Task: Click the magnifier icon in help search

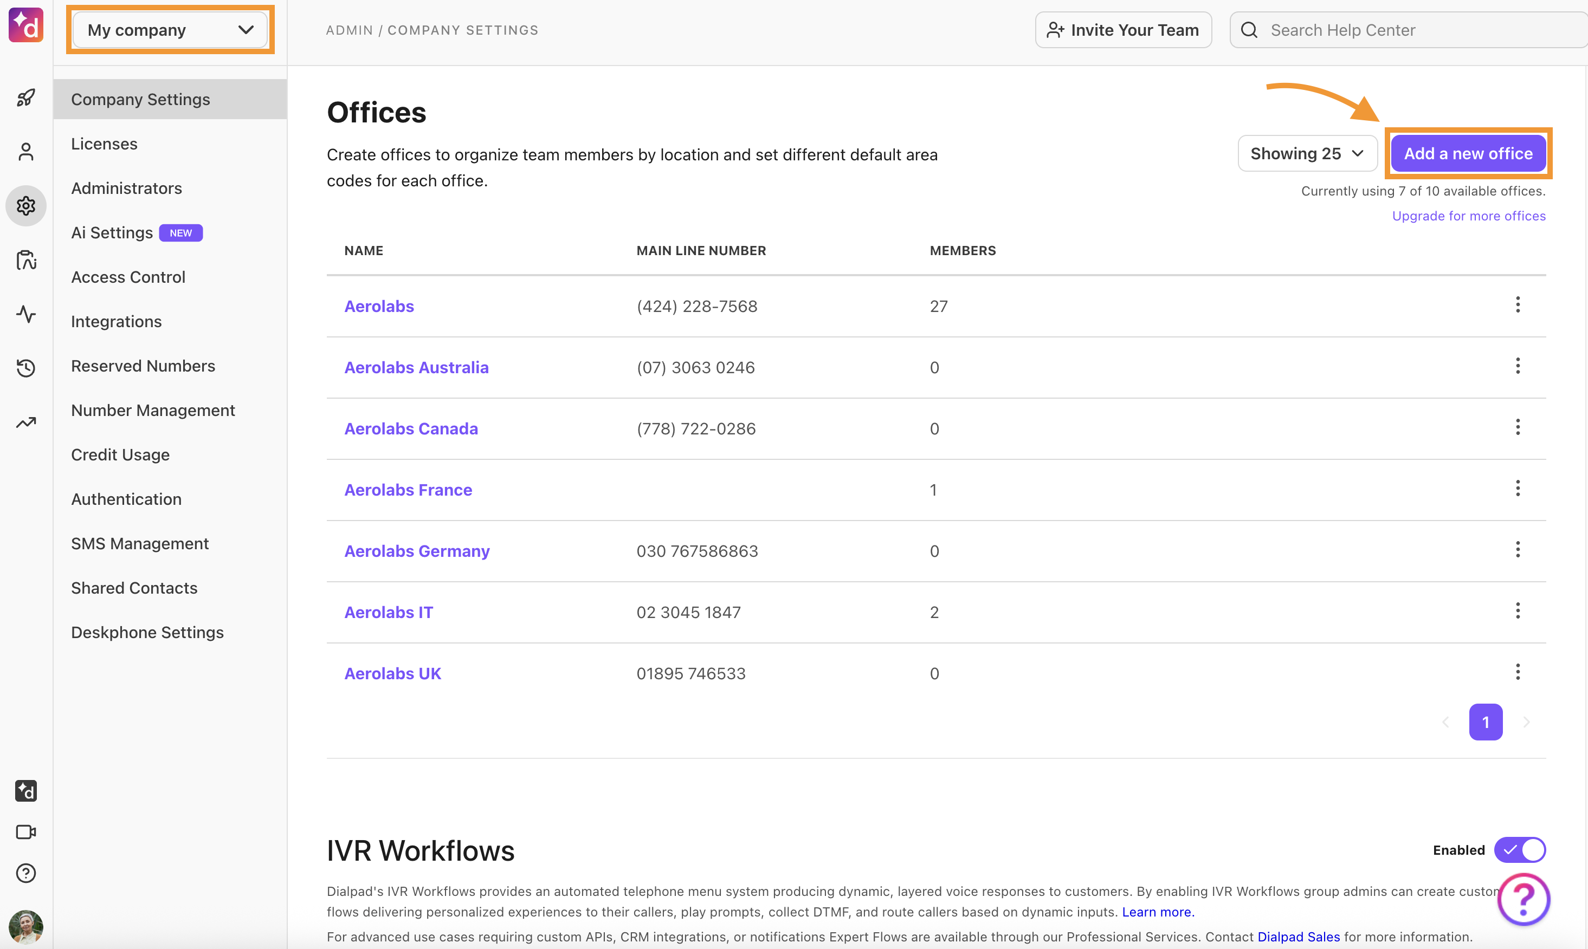Action: [x=1249, y=30]
